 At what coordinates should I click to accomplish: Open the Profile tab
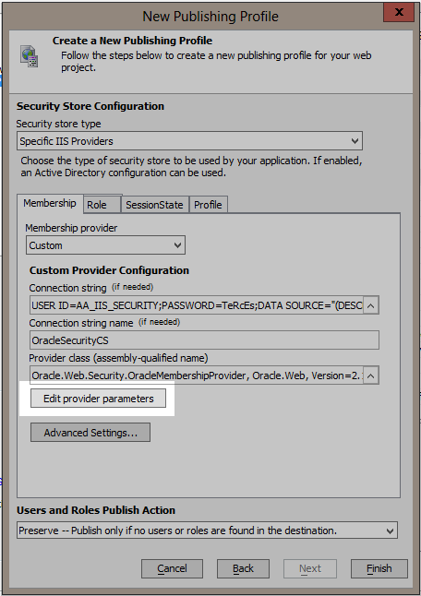[208, 205]
